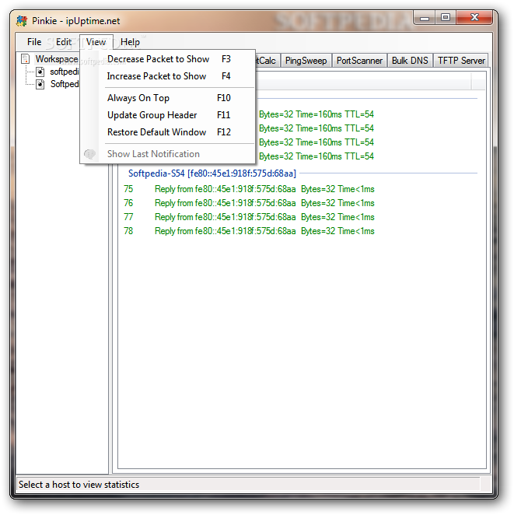Viewport: 514px width, 515px height.
Task: Close the Pinkie window
Action: click(x=474, y=17)
